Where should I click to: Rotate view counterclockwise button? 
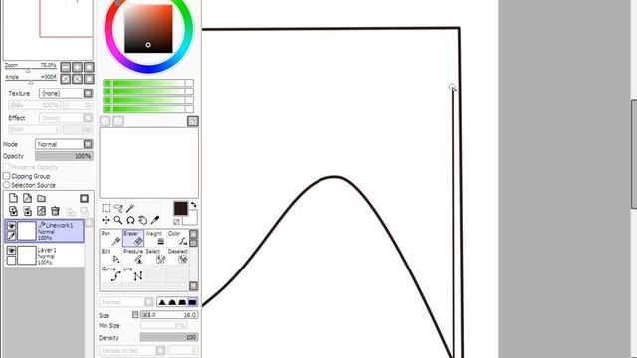pyautogui.click(x=66, y=79)
